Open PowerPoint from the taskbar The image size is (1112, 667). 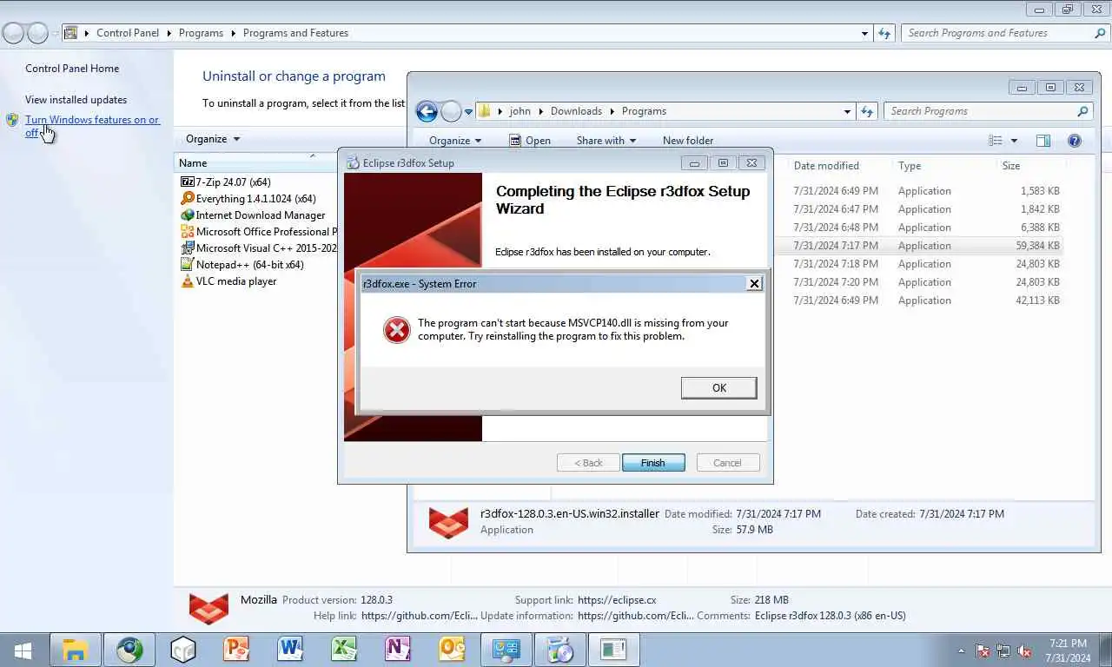(x=236, y=650)
